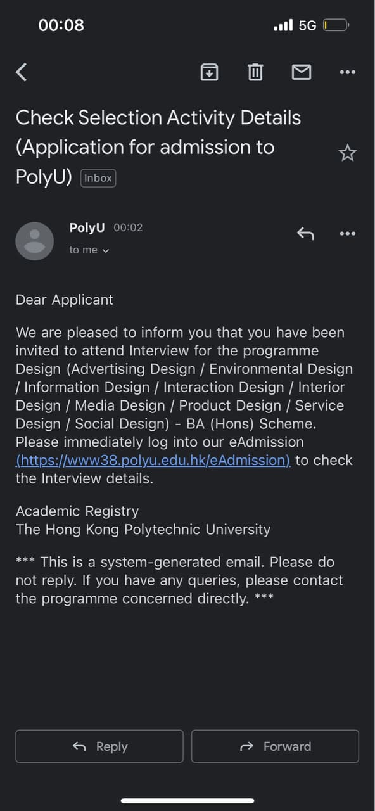Tap the 00:08 clock in status bar
This screenshot has height=811, width=375.
pos(61,25)
